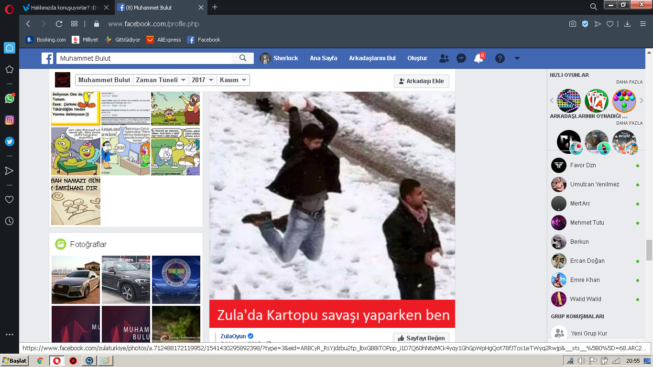Screen dimensions: 653x367
Task: Open a new tab with plus button
Action: point(215,7)
